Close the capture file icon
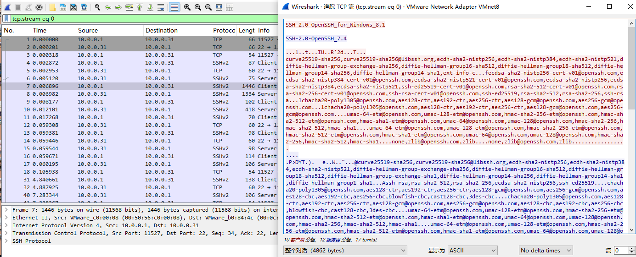 (73, 7)
